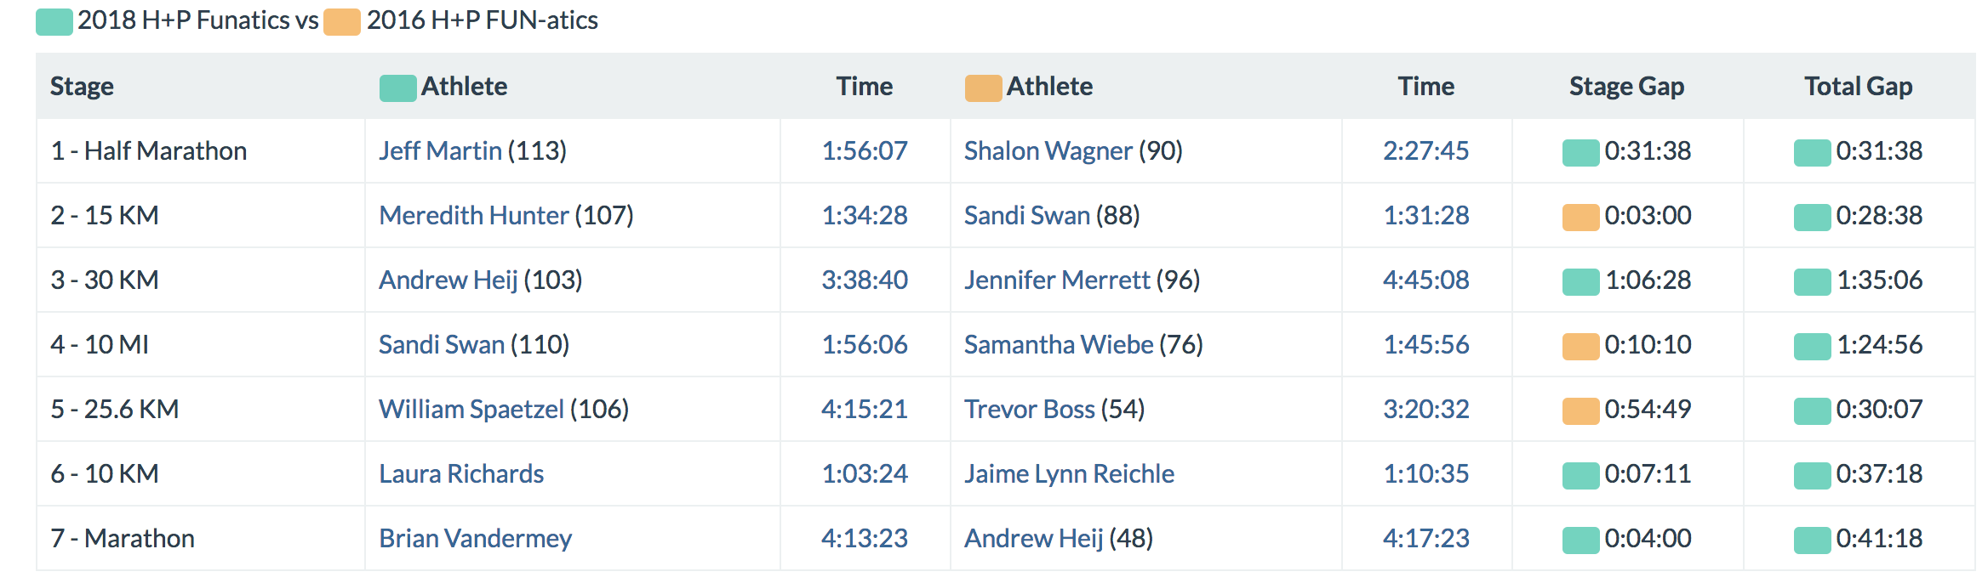The height and width of the screenshot is (583, 1988).
Task: Open the 1:31:28 time for Sandi Swan
Action: (x=1425, y=215)
